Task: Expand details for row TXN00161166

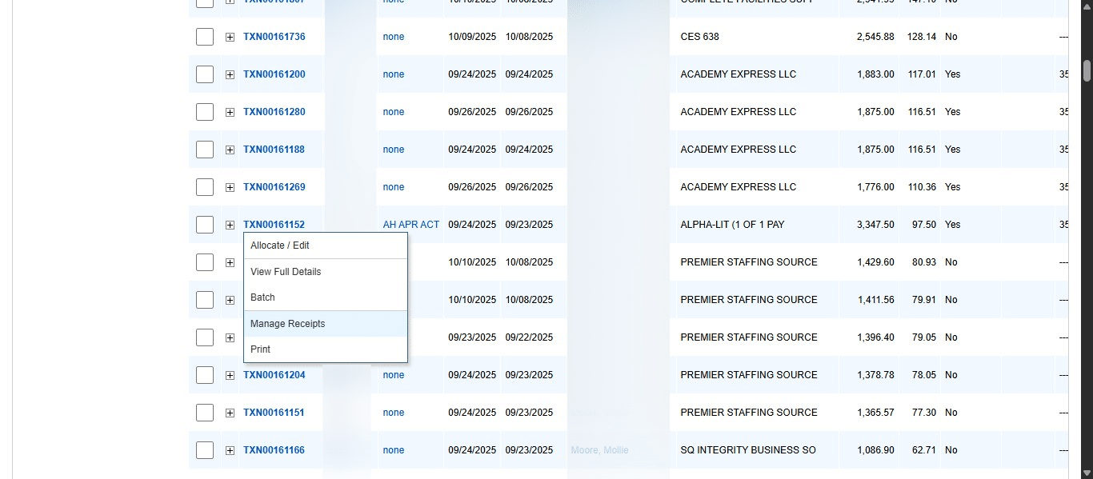Action: point(230,449)
